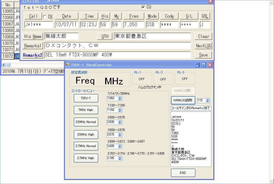Viewport: 274px width, 184px height.
Task: Click the date field showing 10/07/11
Action: point(67,24)
